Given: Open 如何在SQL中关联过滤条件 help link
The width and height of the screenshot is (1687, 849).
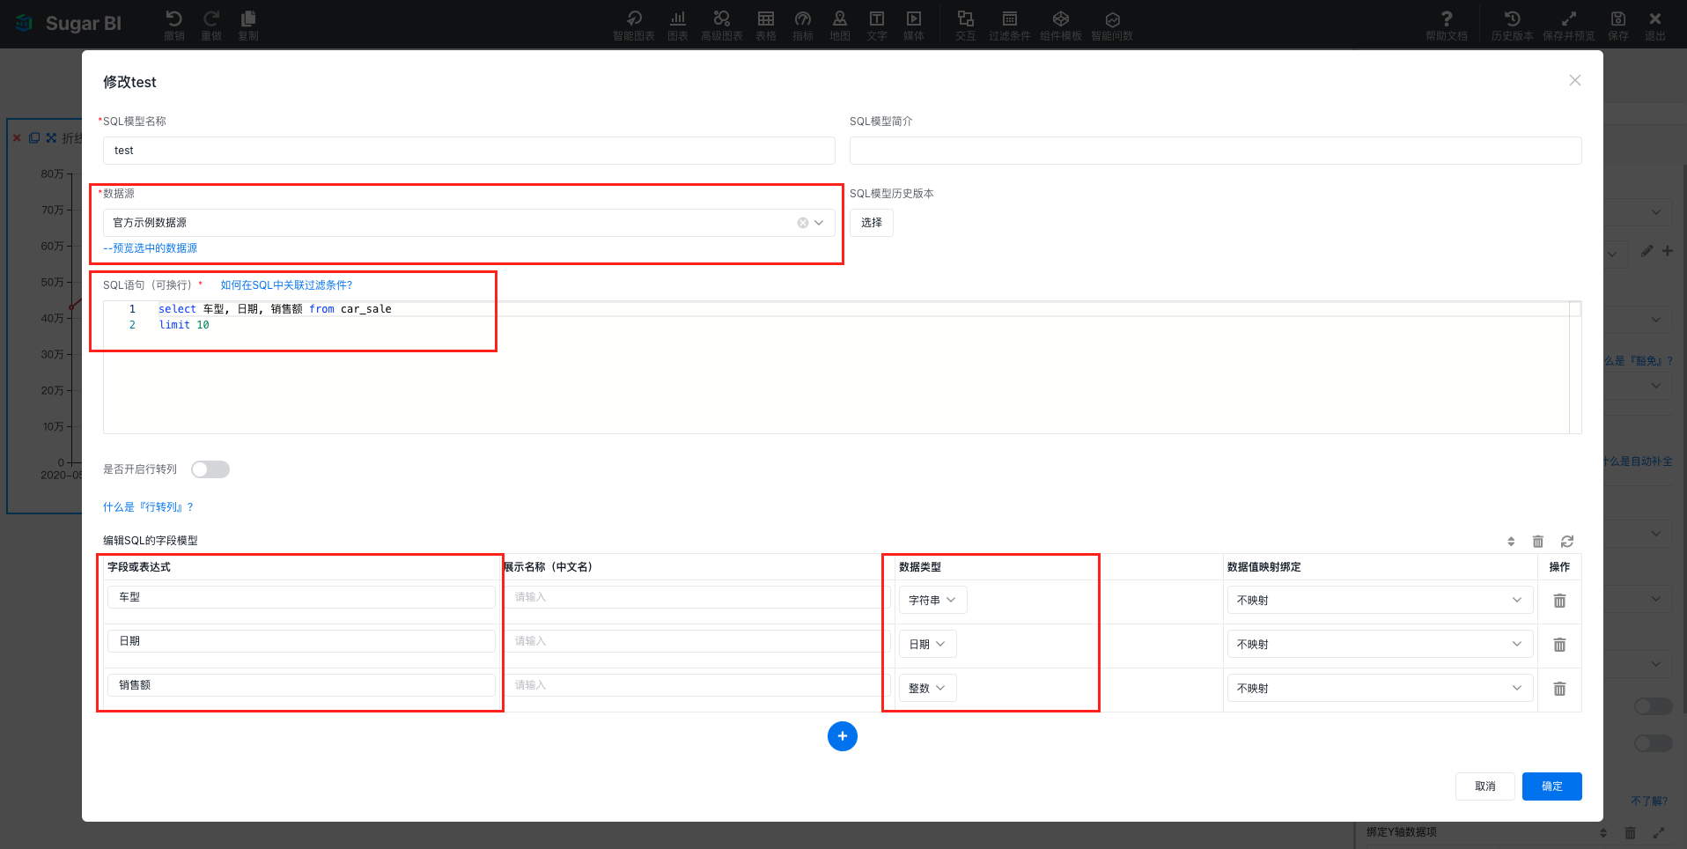Looking at the screenshot, I should click(286, 285).
